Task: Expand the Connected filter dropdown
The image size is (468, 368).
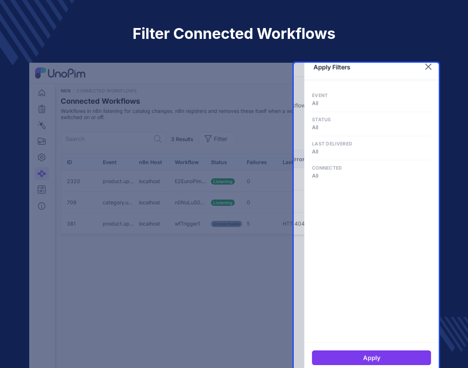Action: click(x=371, y=172)
